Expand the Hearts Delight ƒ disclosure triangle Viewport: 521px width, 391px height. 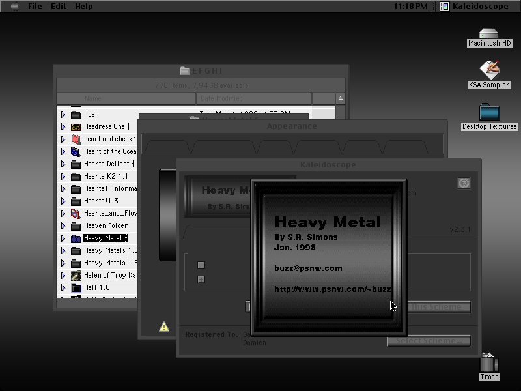[x=63, y=164]
